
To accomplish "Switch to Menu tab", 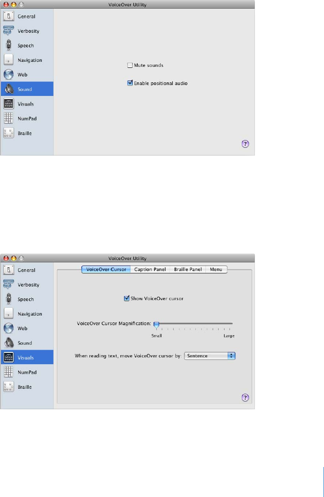I will point(216,270).
